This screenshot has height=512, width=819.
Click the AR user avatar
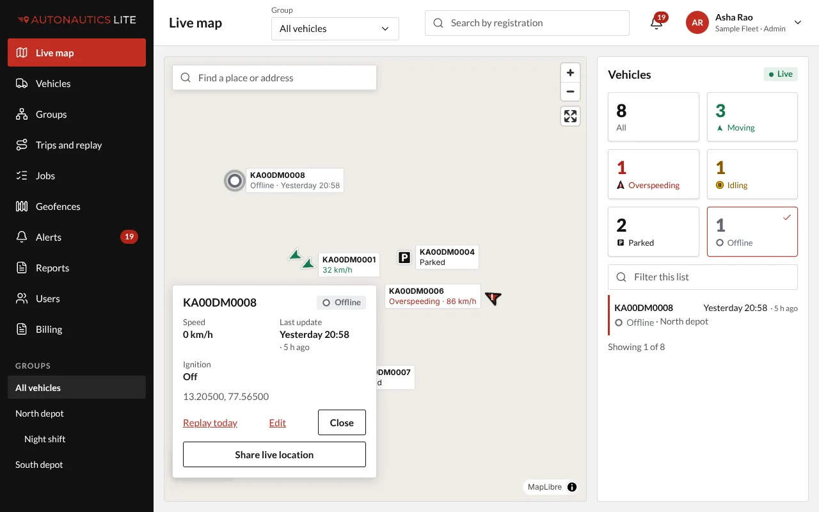click(697, 22)
